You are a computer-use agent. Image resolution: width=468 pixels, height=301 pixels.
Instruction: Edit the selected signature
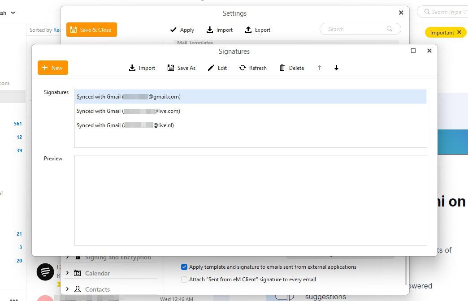[x=217, y=68]
